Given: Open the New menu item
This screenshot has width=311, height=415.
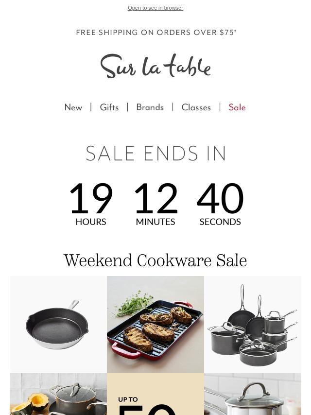Looking at the screenshot, I should [73, 107].
